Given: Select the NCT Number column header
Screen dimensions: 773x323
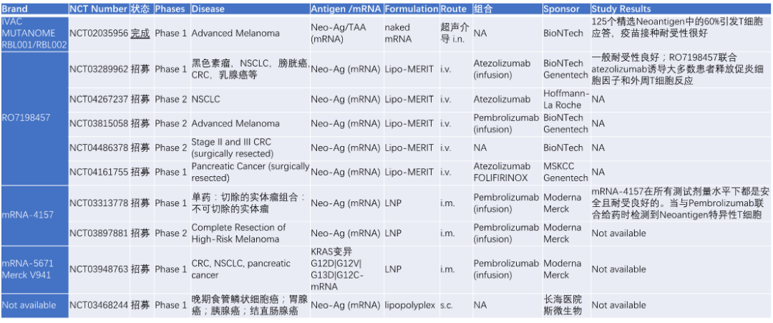Looking at the screenshot, I should [x=98, y=9].
